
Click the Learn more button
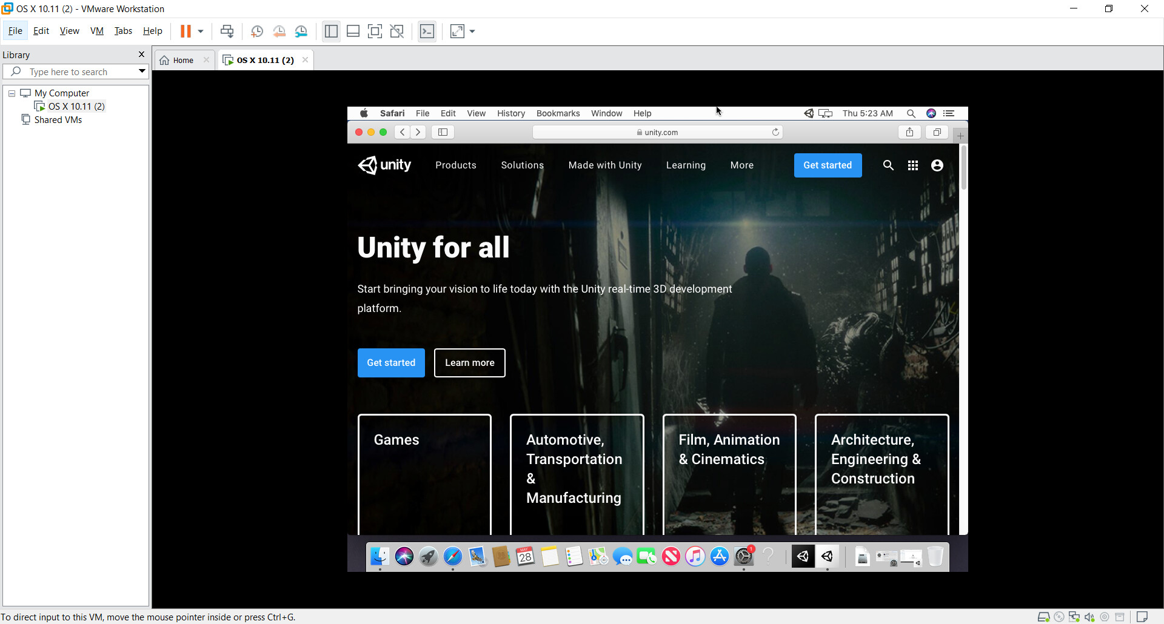coord(470,363)
